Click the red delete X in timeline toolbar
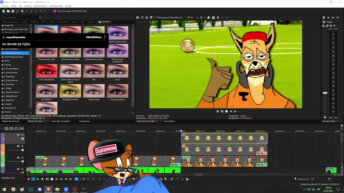The image size is (344, 193). click(99, 179)
